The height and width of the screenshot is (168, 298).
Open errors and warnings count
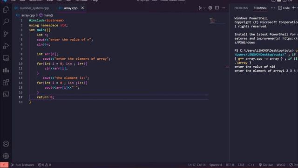pyautogui.click(x=45, y=165)
